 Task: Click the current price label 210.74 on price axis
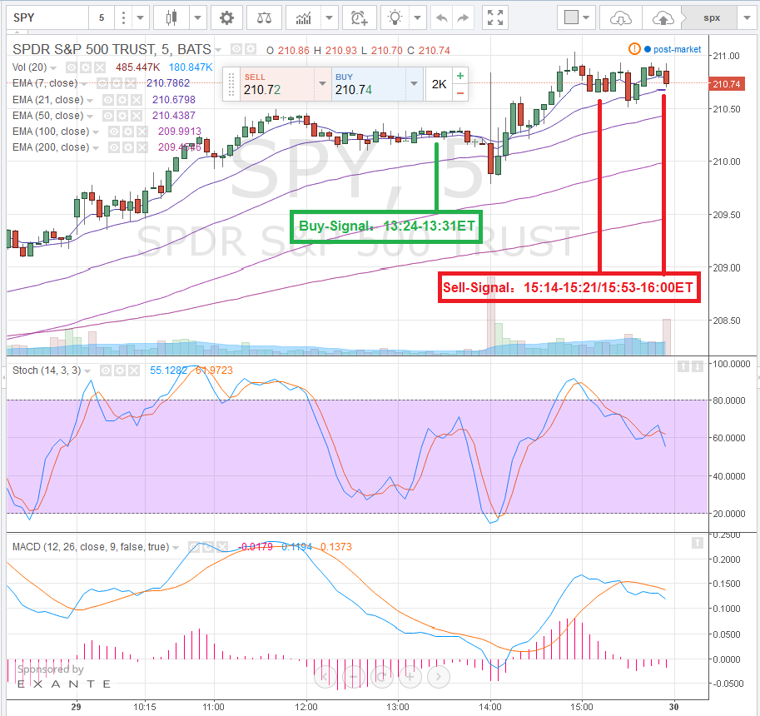pyautogui.click(x=727, y=84)
